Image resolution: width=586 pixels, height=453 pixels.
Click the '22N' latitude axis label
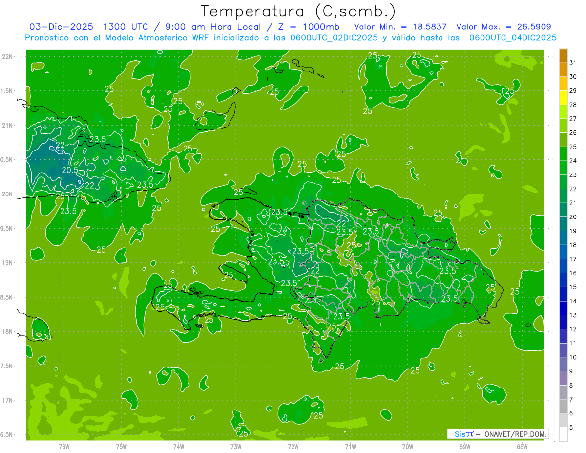[x=8, y=56]
